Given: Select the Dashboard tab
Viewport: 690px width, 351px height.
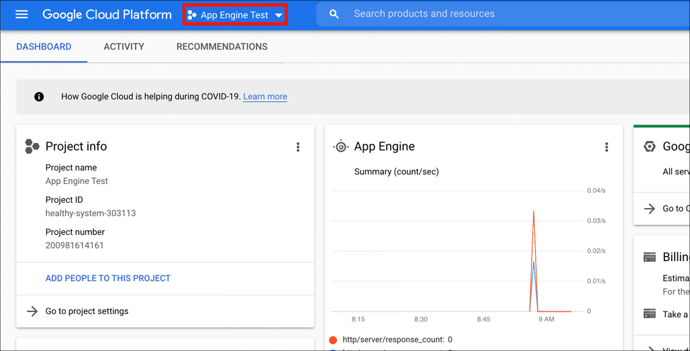Looking at the screenshot, I should (44, 47).
